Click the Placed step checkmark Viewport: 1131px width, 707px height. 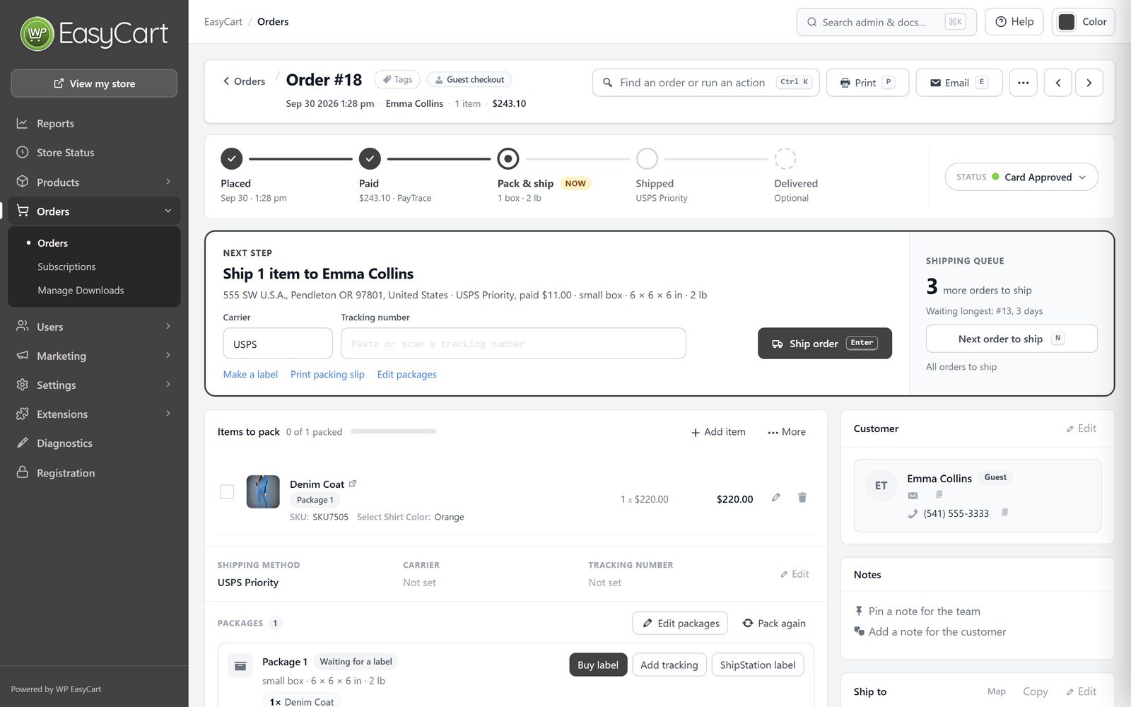231,158
